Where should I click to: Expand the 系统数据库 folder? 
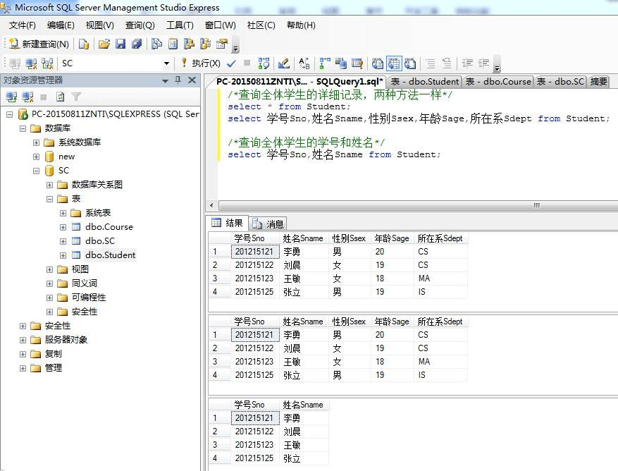[36, 142]
